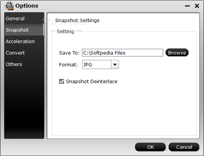Show the Others settings tab
This screenshot has width=204, height=156.
coord(24,64)
